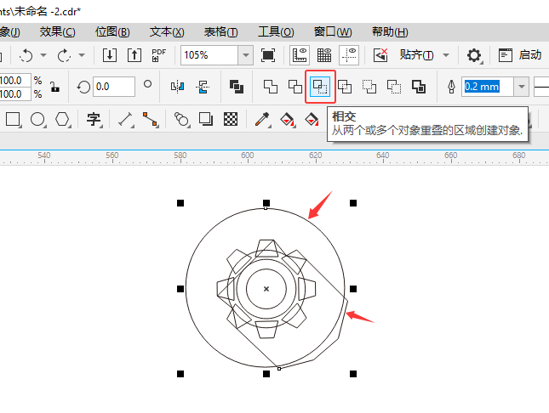Toggle the snap off icon

click(380, 55)
